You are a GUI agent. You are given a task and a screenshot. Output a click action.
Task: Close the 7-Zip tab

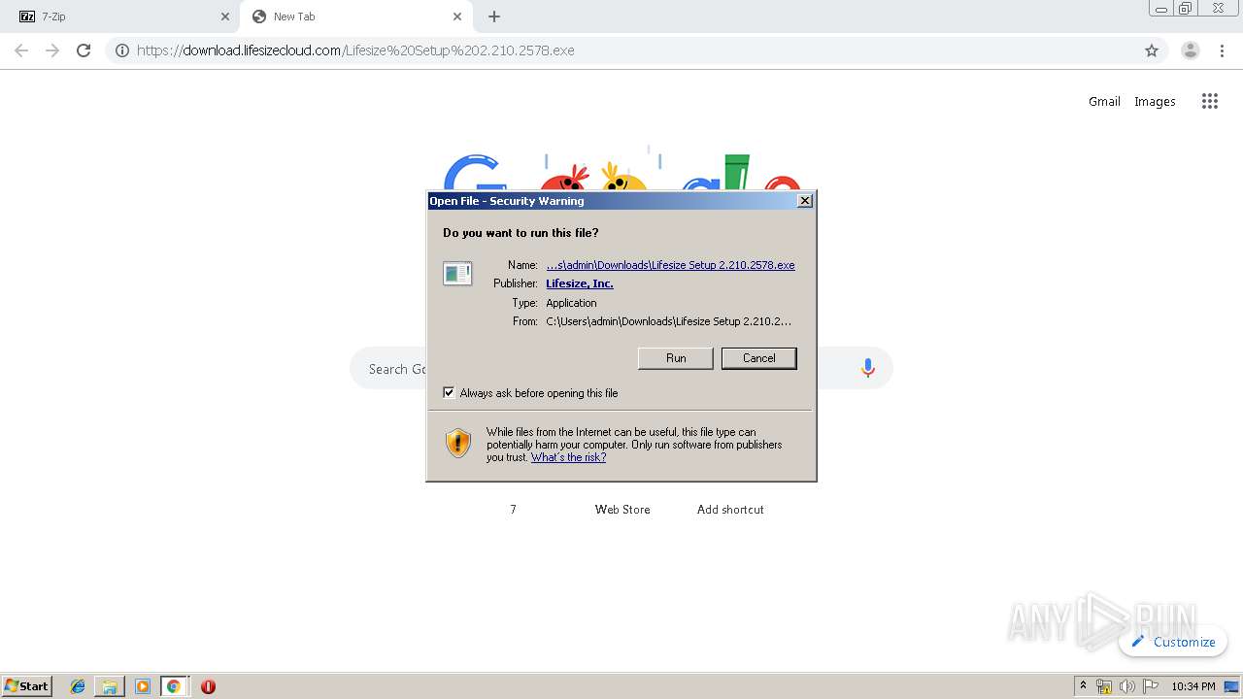tap(225, 17)
